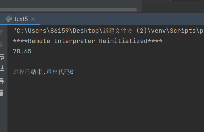Select the text5 run tab
The image size is (204, 132).
pos(21,19)
